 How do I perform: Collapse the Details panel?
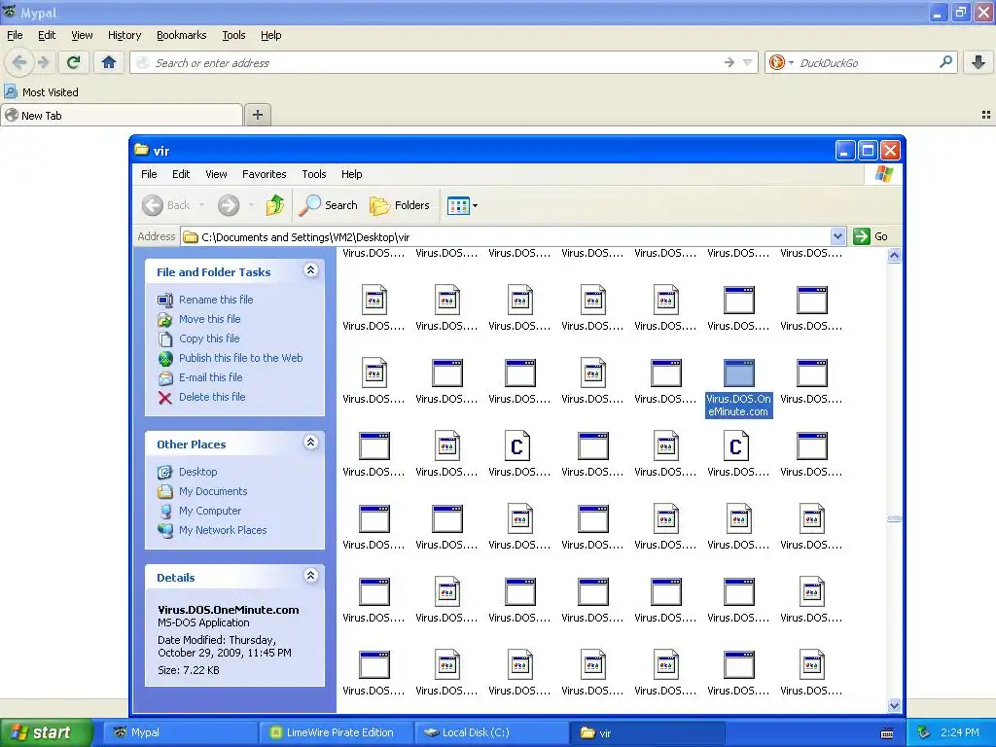(x=310, y=576)
